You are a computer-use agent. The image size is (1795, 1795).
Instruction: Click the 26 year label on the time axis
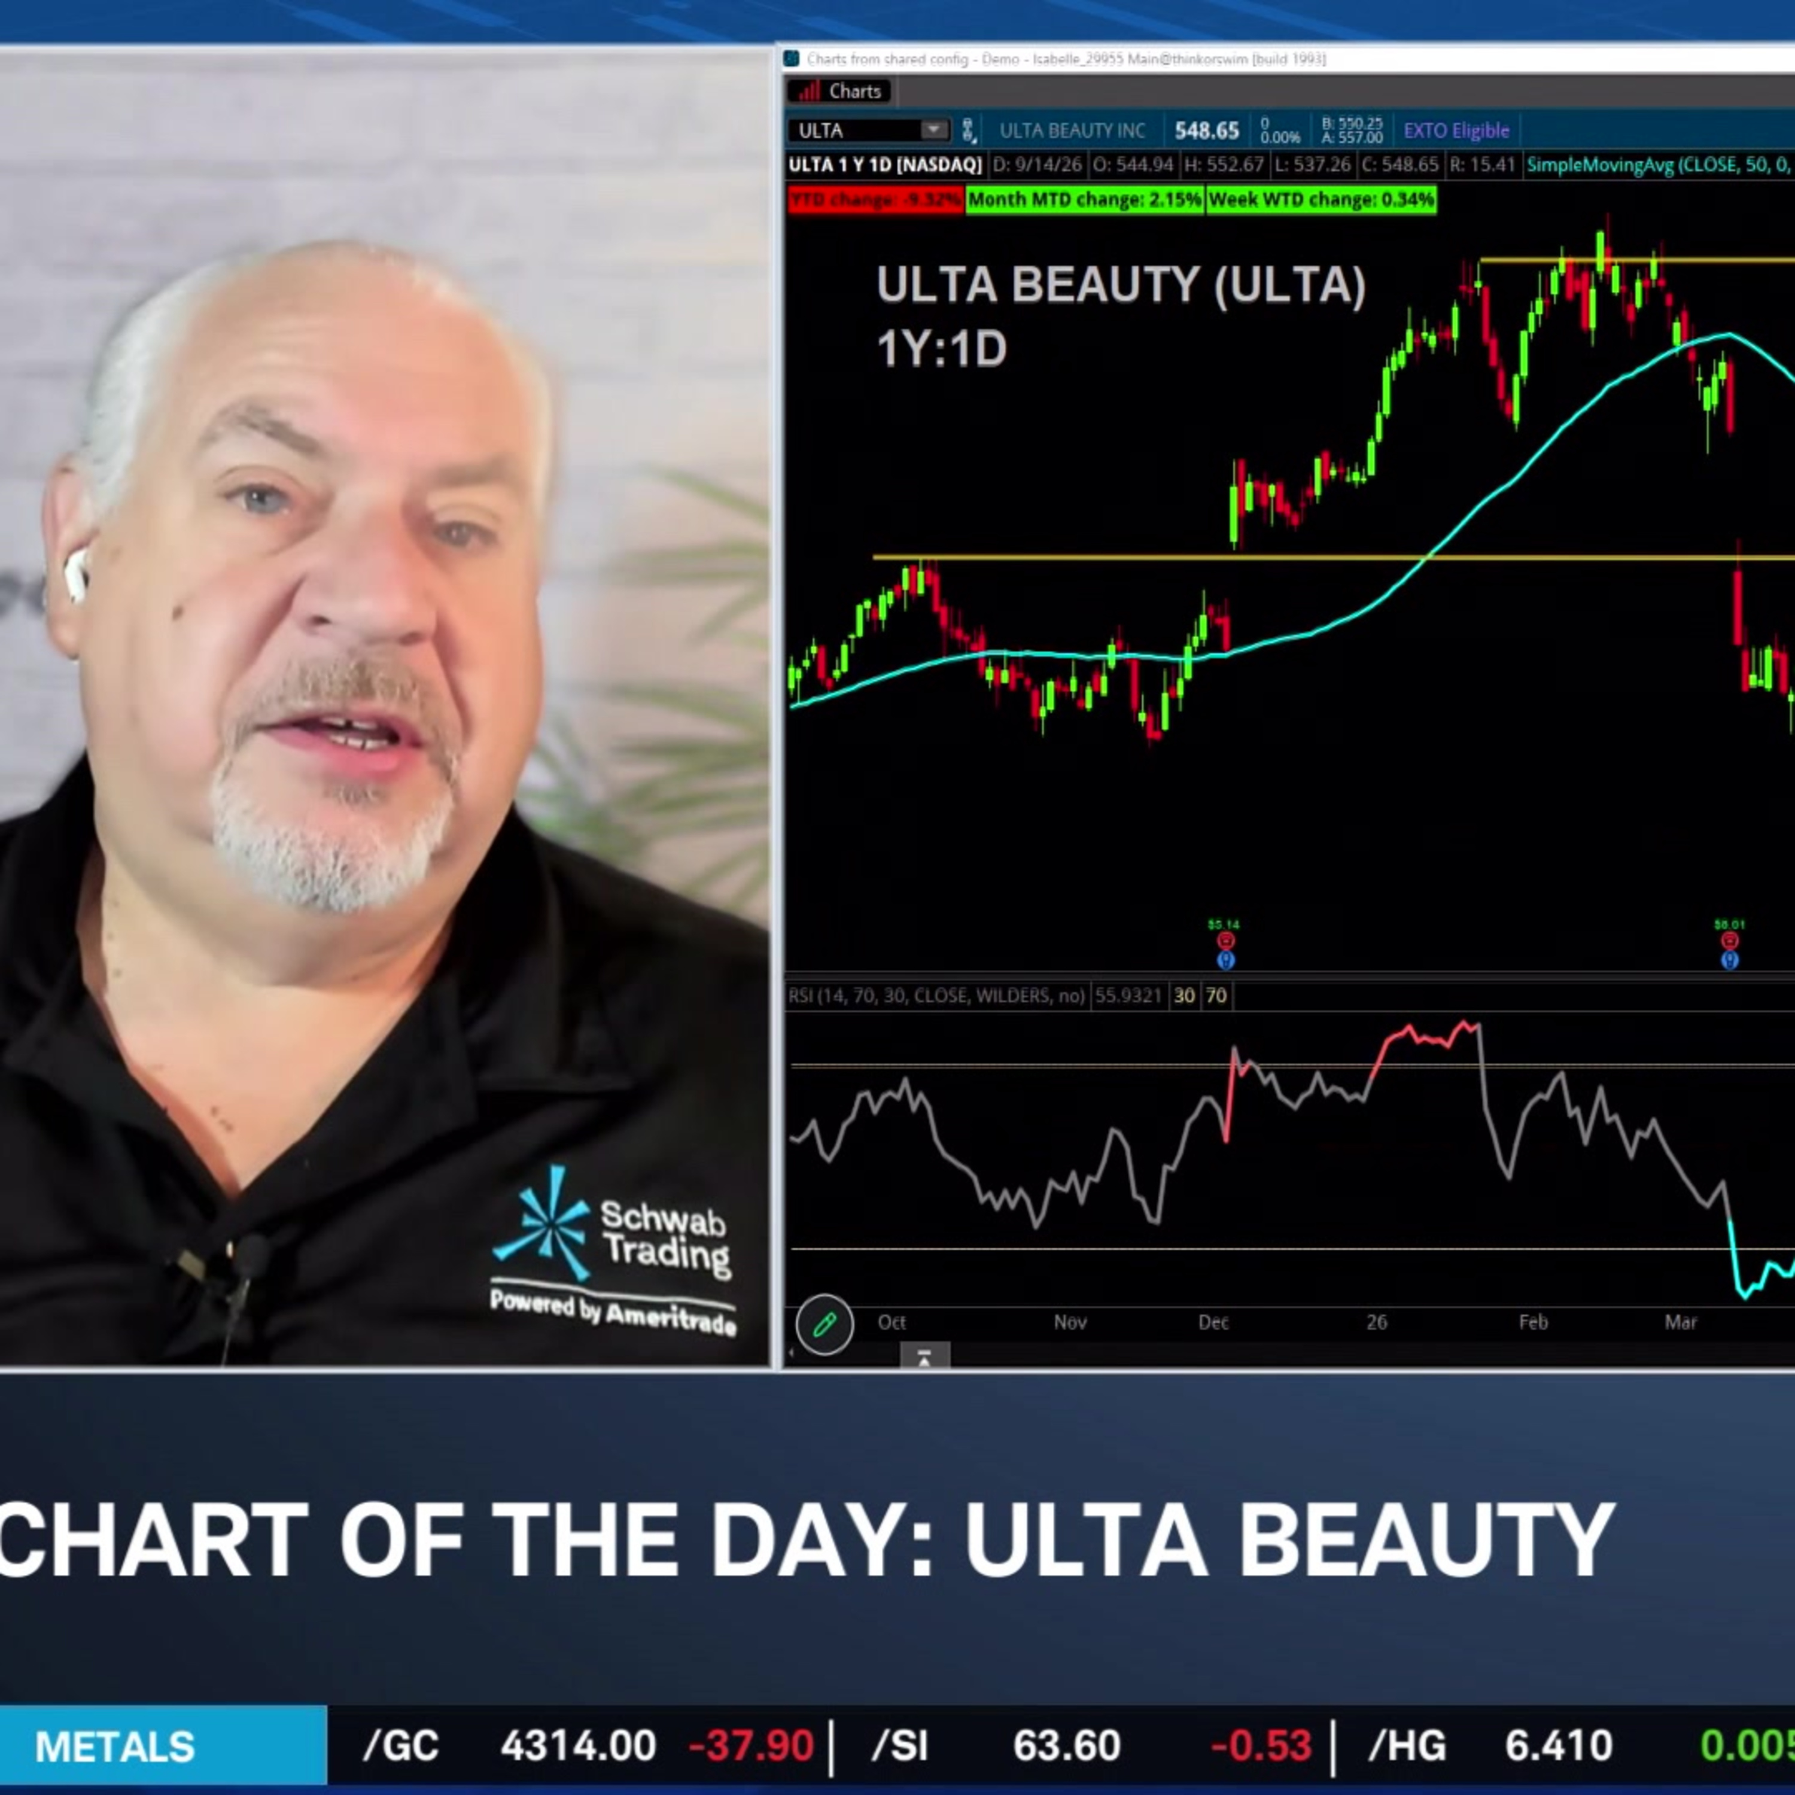1377,1322
